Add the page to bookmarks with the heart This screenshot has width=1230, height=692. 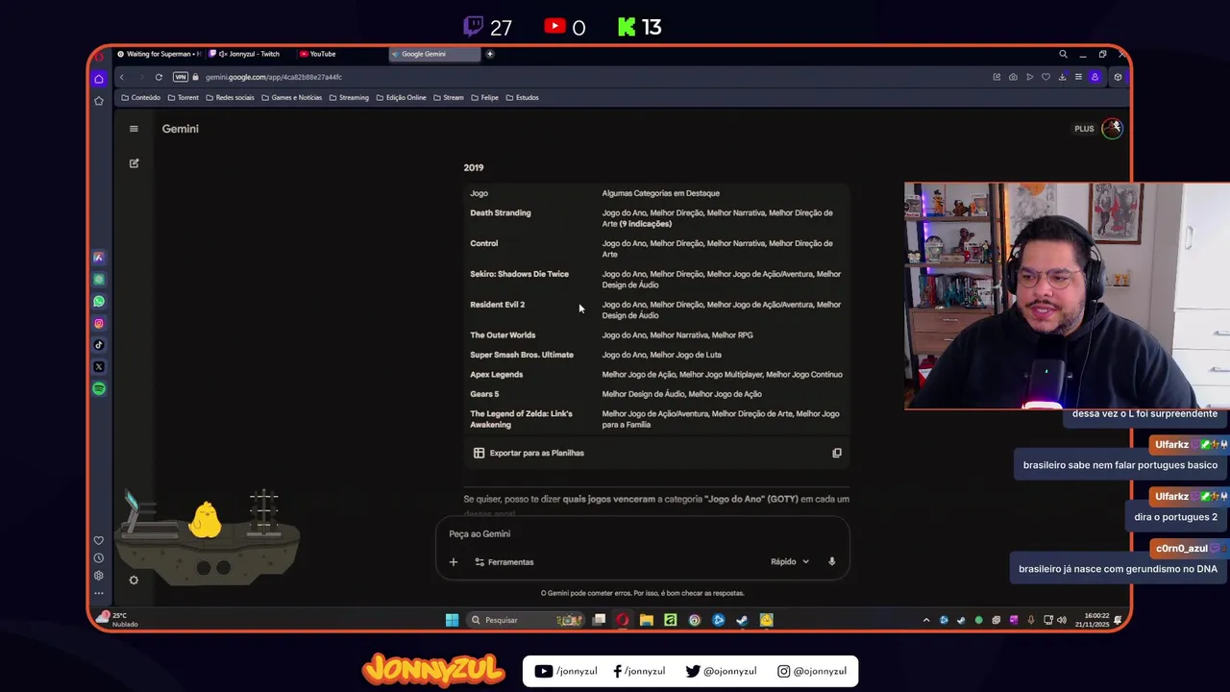coord(1045,77)
